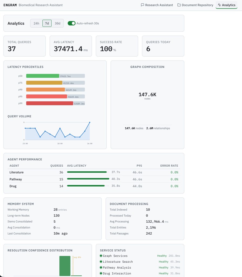Switch to the 30d time range
Screen dimensions: 242x277
(58, 23)
